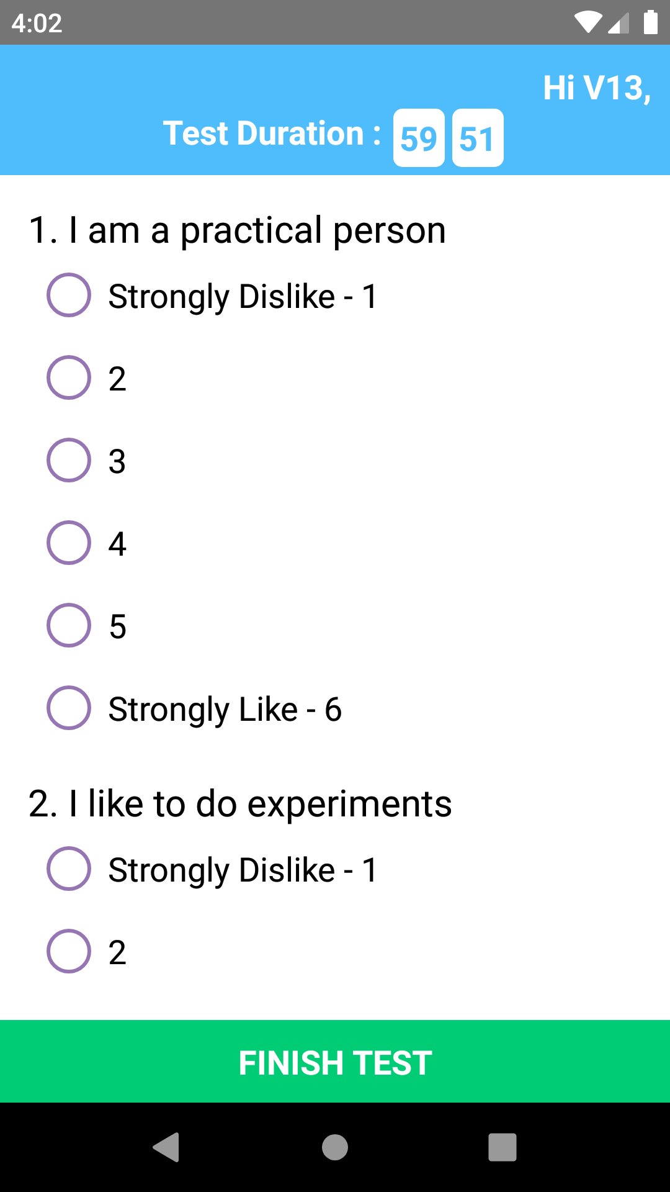
Task: Tap the Android back navigation icon
Action: click(166, 1147)
